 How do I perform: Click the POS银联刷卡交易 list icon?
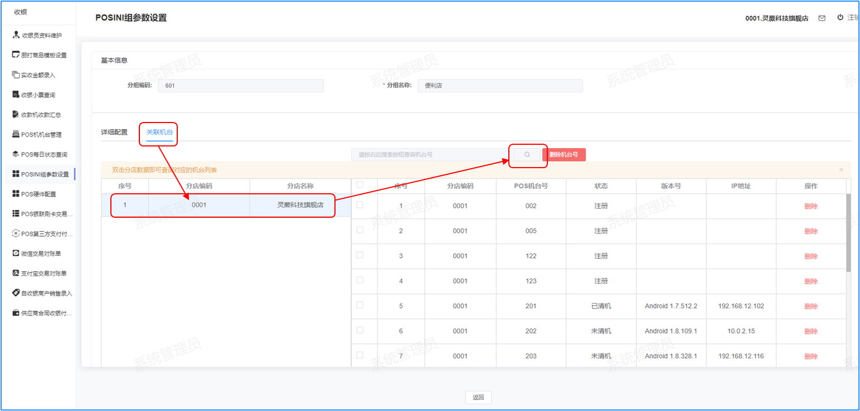16,213
